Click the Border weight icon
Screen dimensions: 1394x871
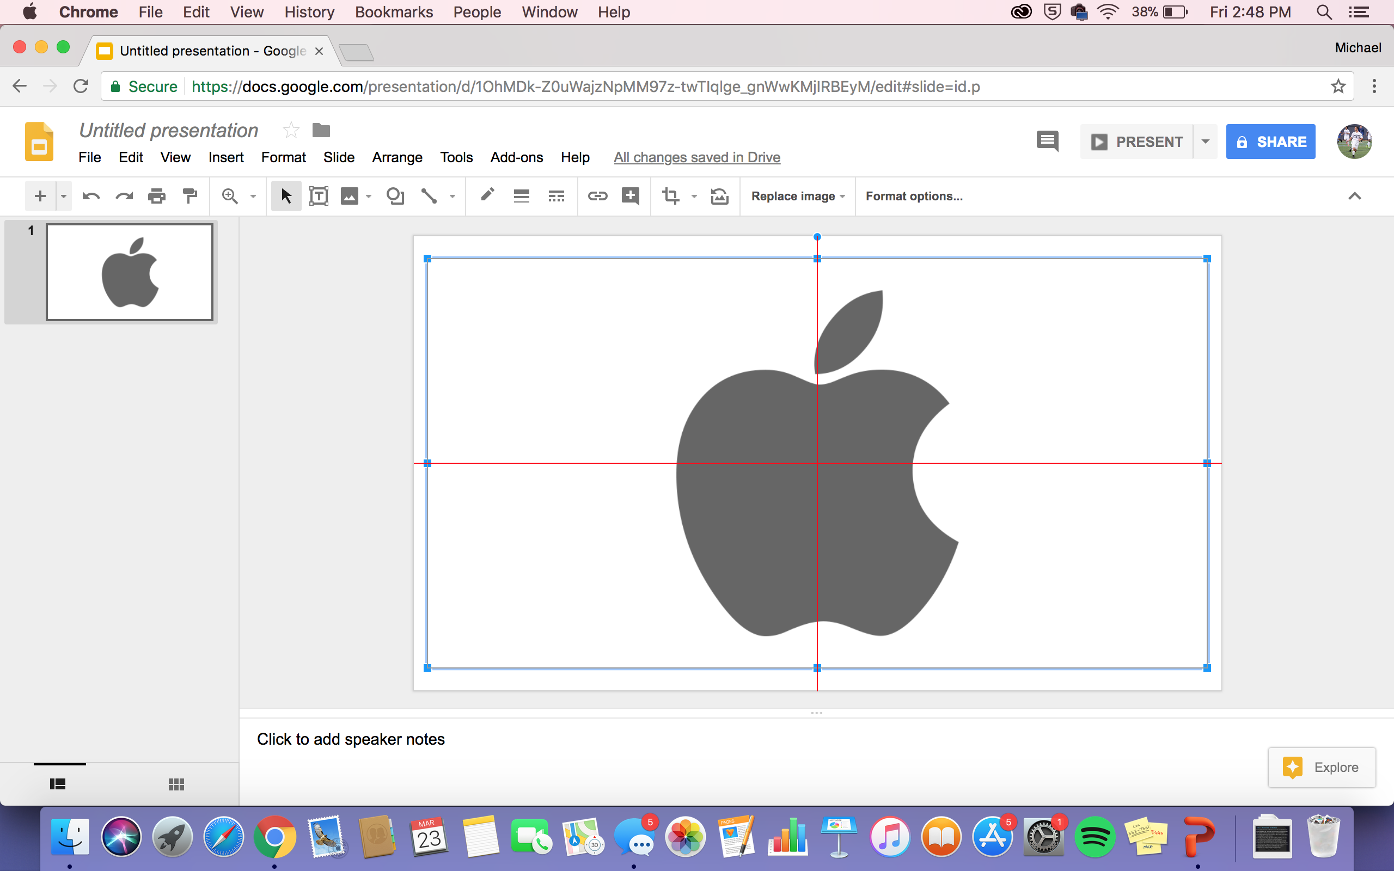pyautogui.click(x=521, y=197)
